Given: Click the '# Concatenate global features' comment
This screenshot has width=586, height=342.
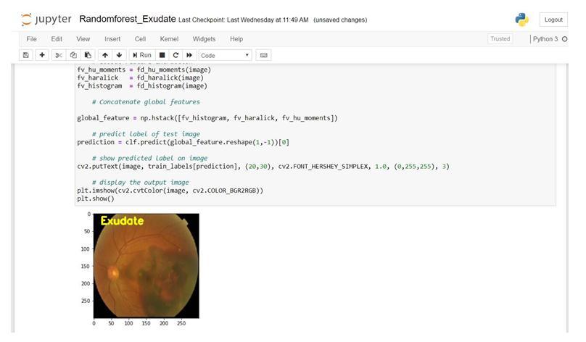Looking at the screenshot, I should (146, 102).
